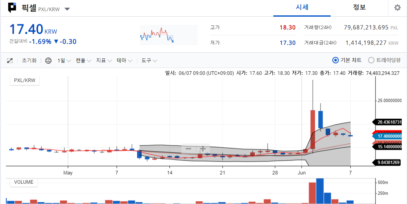Click the Jun date axis label
The width and height of the screenshot is (407, 204).
click(x=301, y=172)
